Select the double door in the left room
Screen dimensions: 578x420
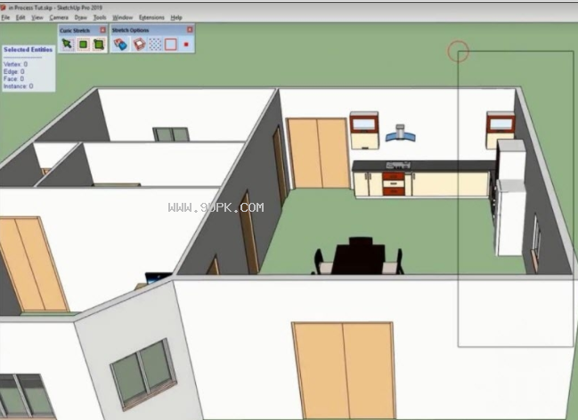[34, 264]
